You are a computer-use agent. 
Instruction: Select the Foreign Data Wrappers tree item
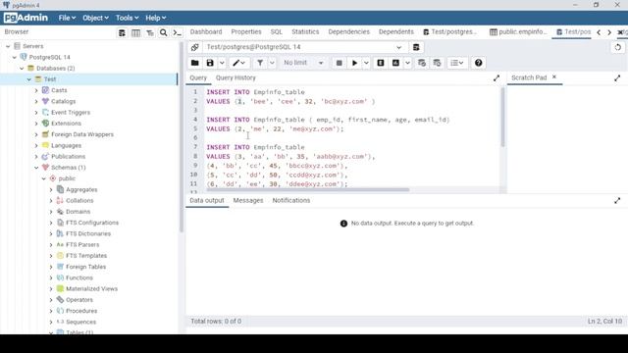[x=82, y=134]
